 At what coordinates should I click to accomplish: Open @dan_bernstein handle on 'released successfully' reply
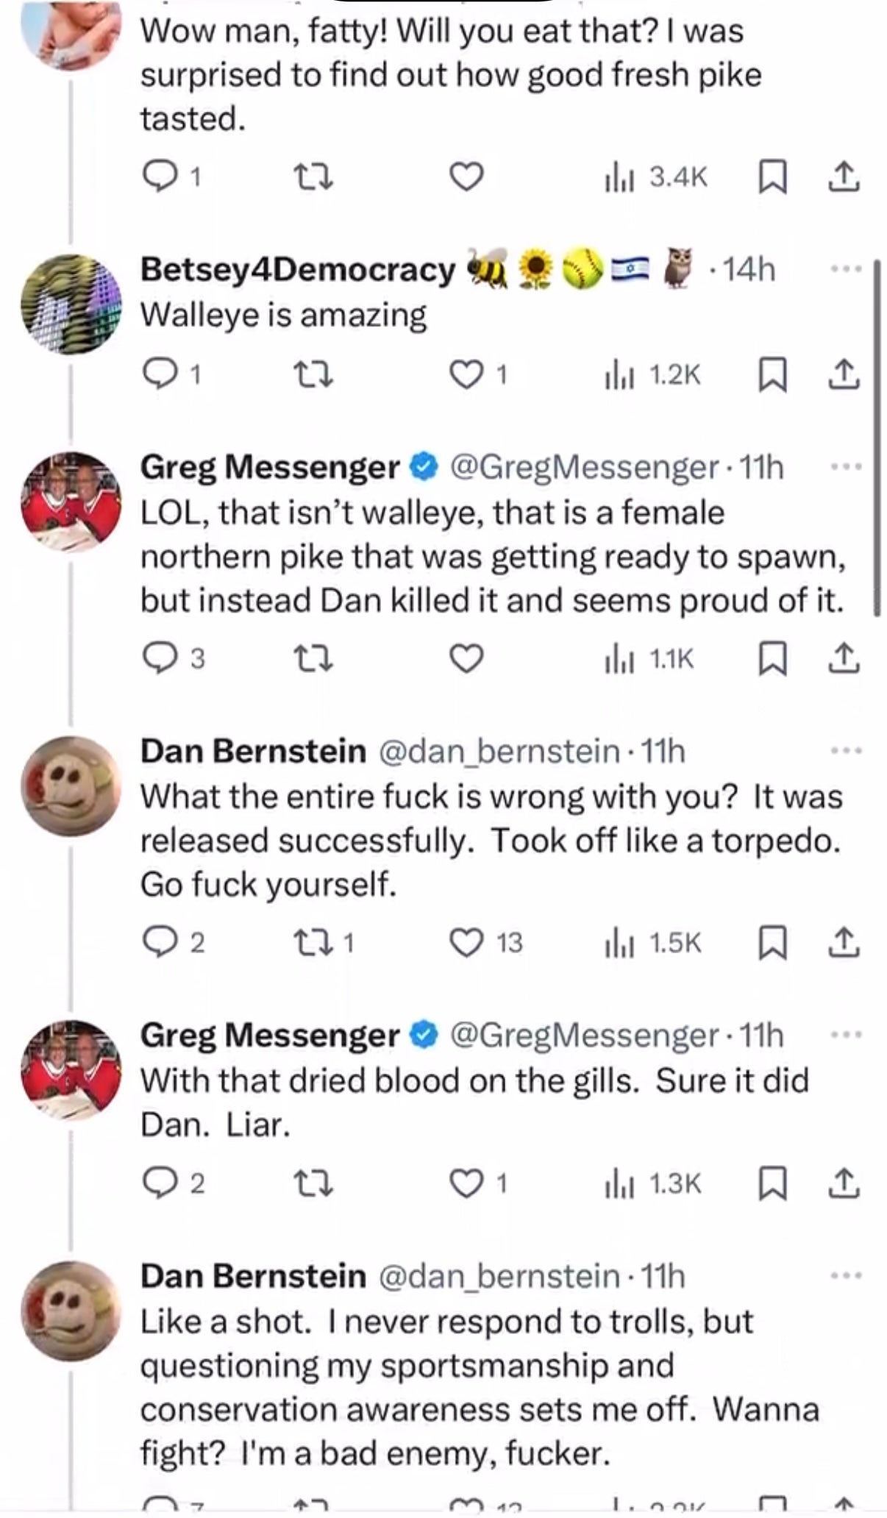coord(500,751)
